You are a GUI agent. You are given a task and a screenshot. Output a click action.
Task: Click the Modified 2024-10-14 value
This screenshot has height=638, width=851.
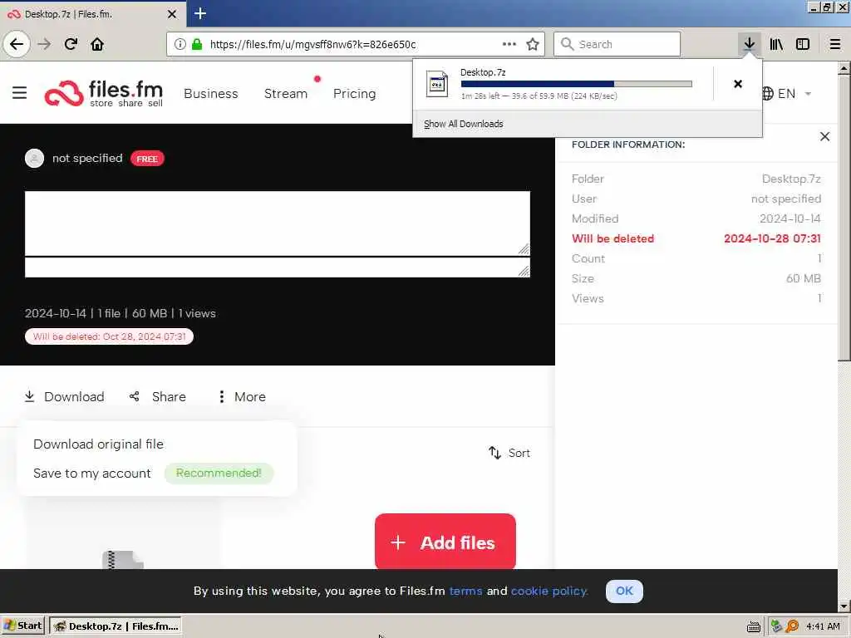tap(790, 218)
